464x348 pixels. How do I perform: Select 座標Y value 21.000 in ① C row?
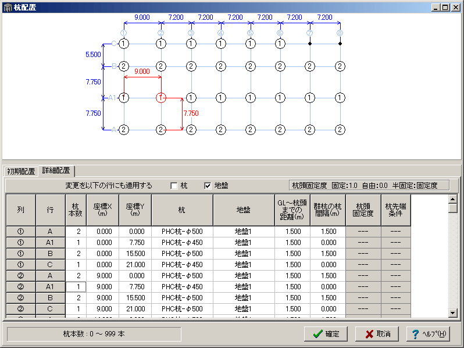(x=135, y=264)
